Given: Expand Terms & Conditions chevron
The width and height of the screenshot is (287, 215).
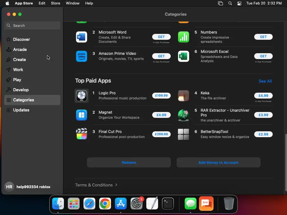Looking at the screenshot, I should point(116,185).
